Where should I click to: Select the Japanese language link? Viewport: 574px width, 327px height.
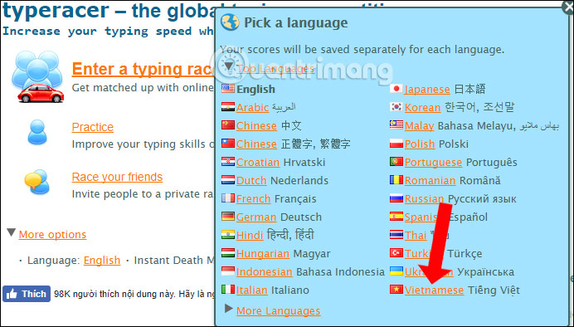tap(427, 89)
